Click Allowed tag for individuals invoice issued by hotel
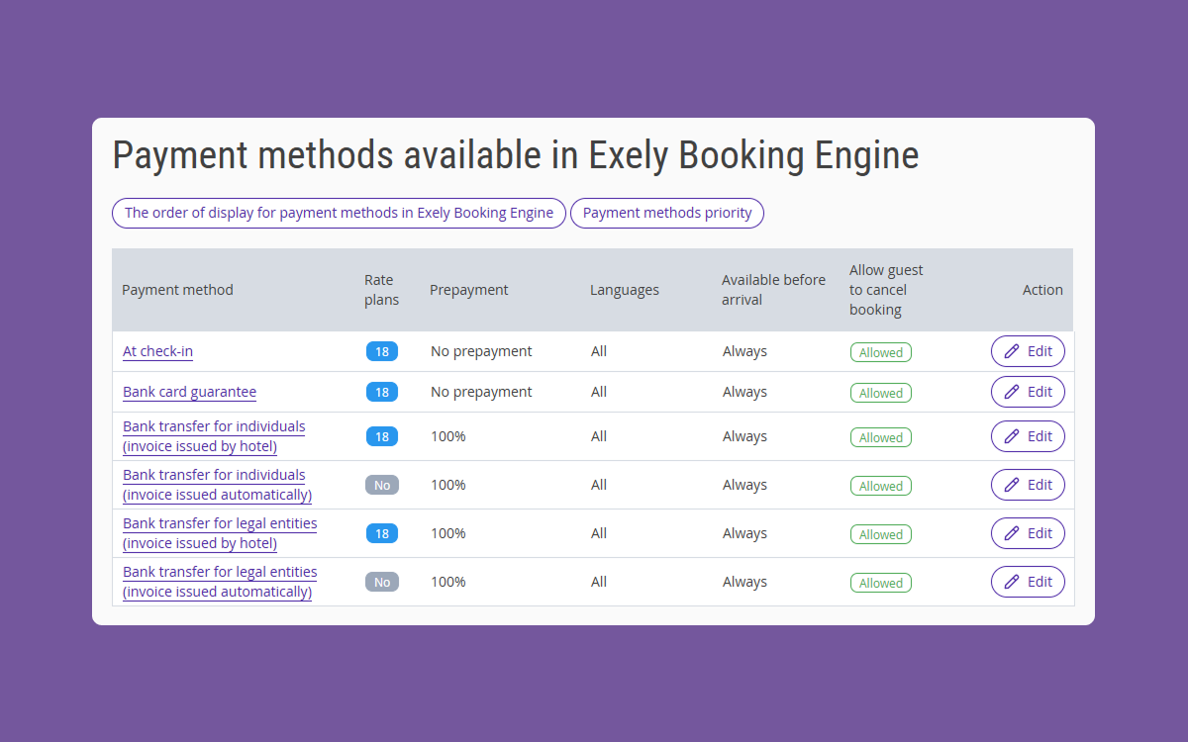The width and height of the screenshot is (1188, 742). [881, 437]
